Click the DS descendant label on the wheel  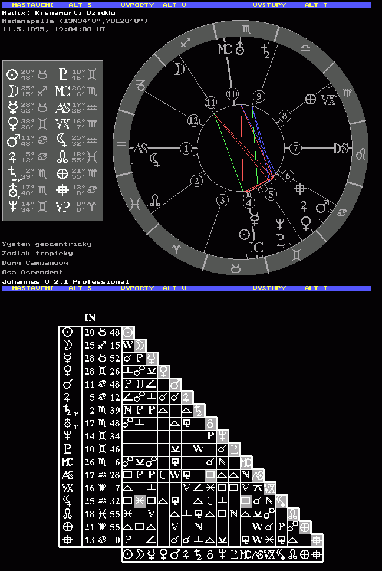[341, 149]
